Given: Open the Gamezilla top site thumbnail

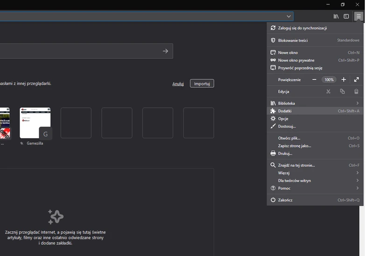Looking at the screenshot, I should pos(35,123).
